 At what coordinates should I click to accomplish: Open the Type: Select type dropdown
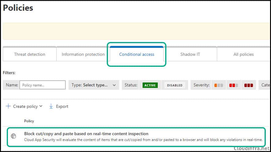pos(94,85)
